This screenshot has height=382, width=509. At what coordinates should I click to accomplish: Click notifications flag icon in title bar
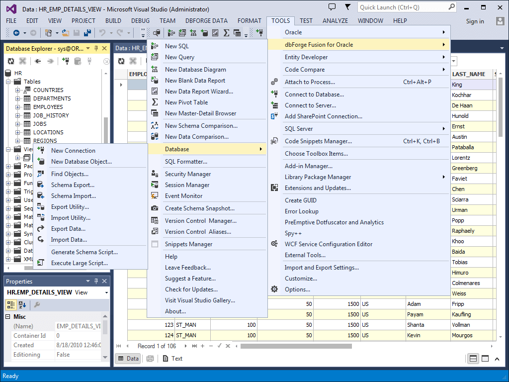[x=347, y=7]
